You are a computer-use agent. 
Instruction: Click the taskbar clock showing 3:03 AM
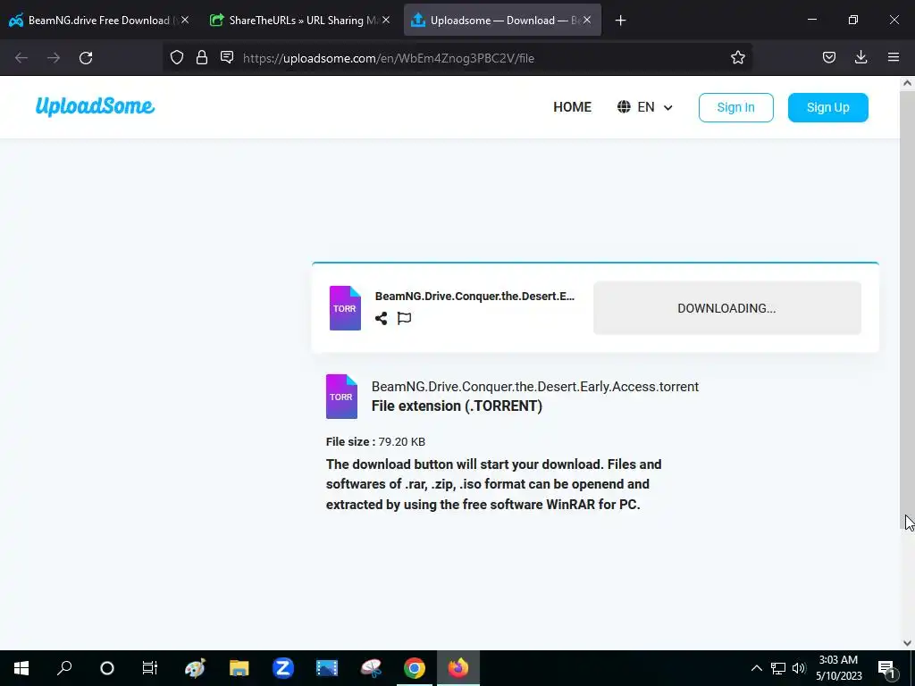point(838,668)
